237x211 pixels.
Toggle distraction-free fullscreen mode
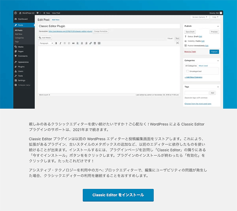177,43
